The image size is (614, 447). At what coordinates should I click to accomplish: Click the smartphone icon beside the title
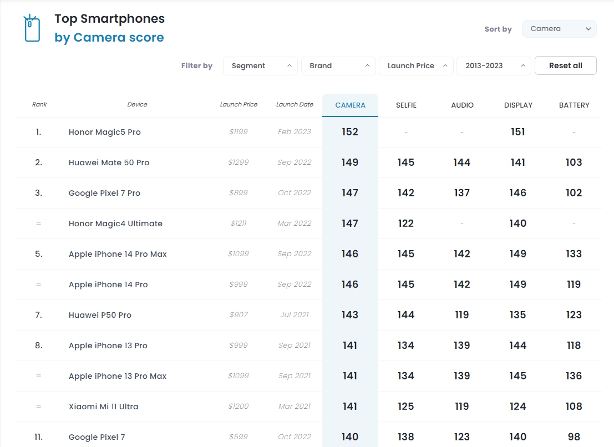[32, 28]
